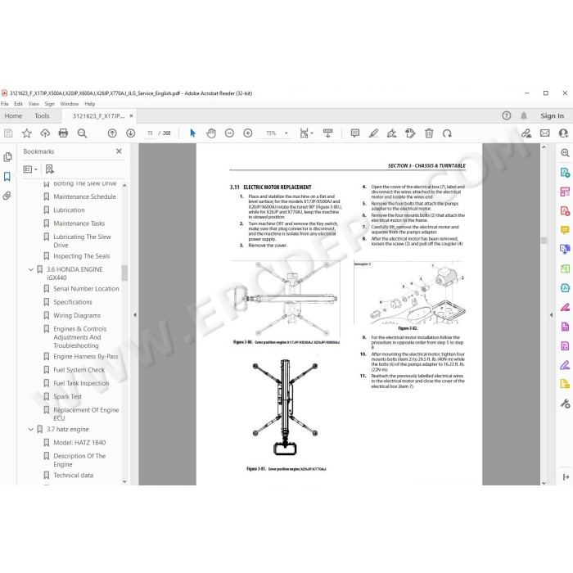
Task: Go to the Spark Test bookmark
Action: [x=67, y=396]
